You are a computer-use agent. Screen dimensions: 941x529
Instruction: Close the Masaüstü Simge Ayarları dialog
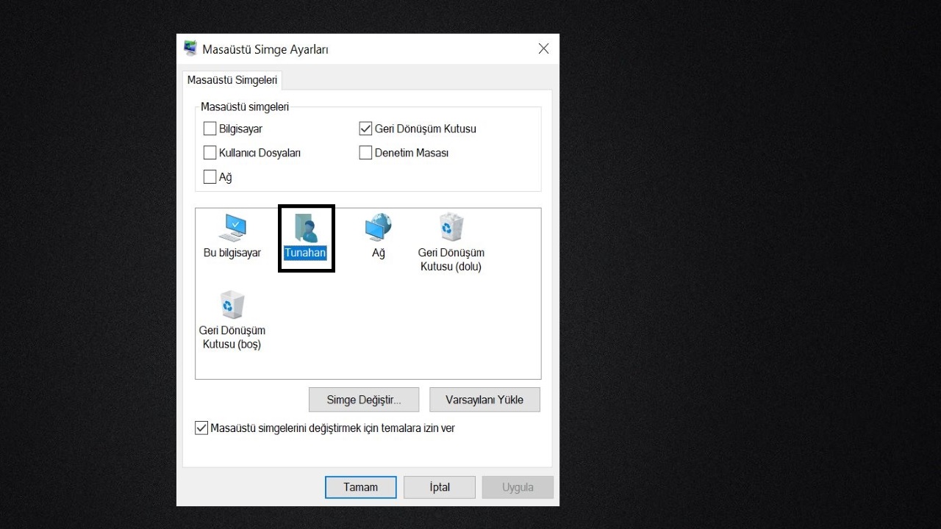(x=543, y=49)
